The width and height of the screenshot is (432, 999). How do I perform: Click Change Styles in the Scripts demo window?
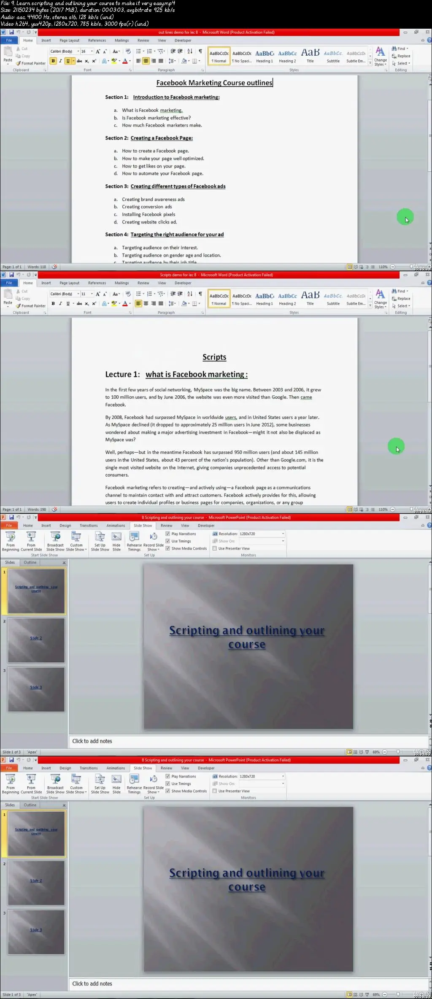pos(380,299)
